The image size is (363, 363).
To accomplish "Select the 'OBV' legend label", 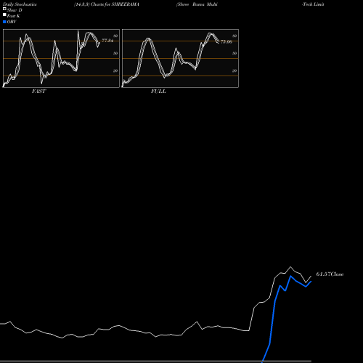I will pyautogui.click(x=12, y=22).
